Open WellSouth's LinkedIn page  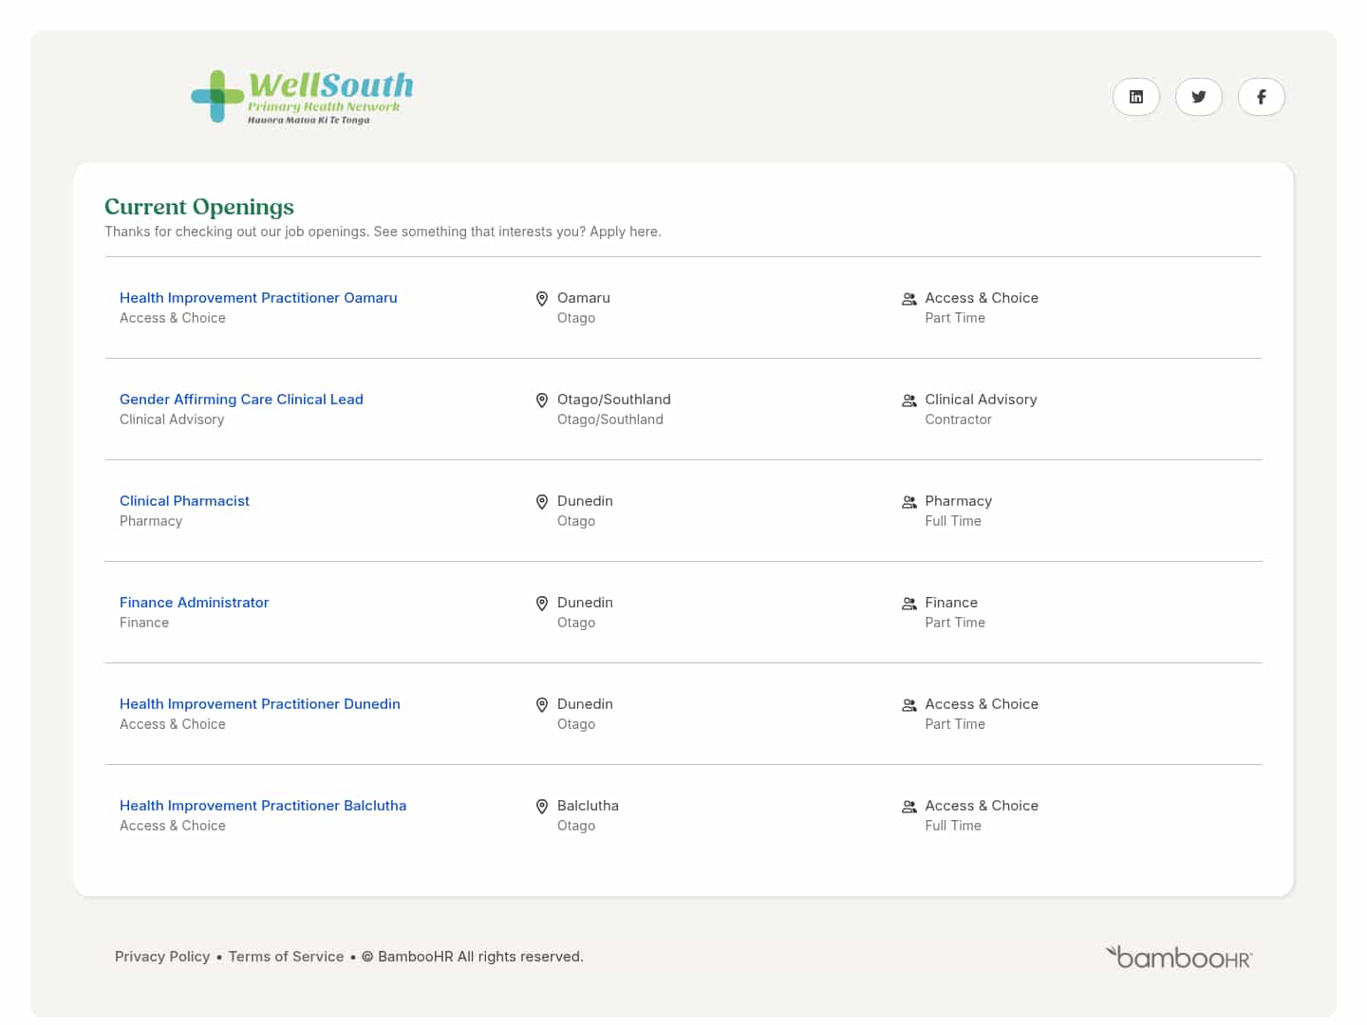click(x=1135, y=96)
